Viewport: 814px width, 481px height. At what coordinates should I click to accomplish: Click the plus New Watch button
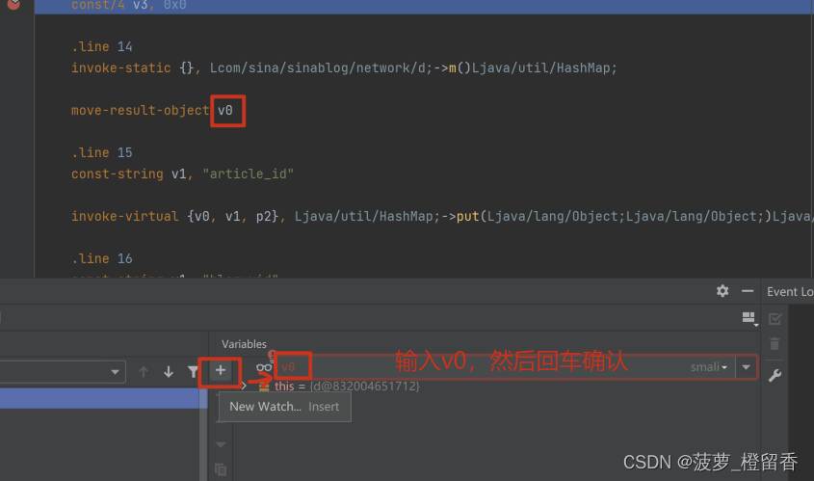point(220,370)
